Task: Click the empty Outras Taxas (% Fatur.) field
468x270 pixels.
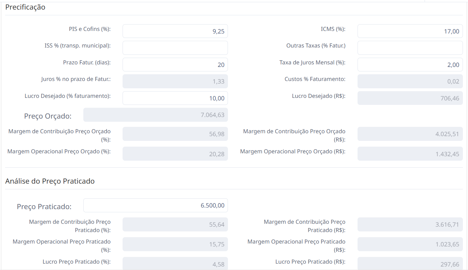Action: pos(410,48)
